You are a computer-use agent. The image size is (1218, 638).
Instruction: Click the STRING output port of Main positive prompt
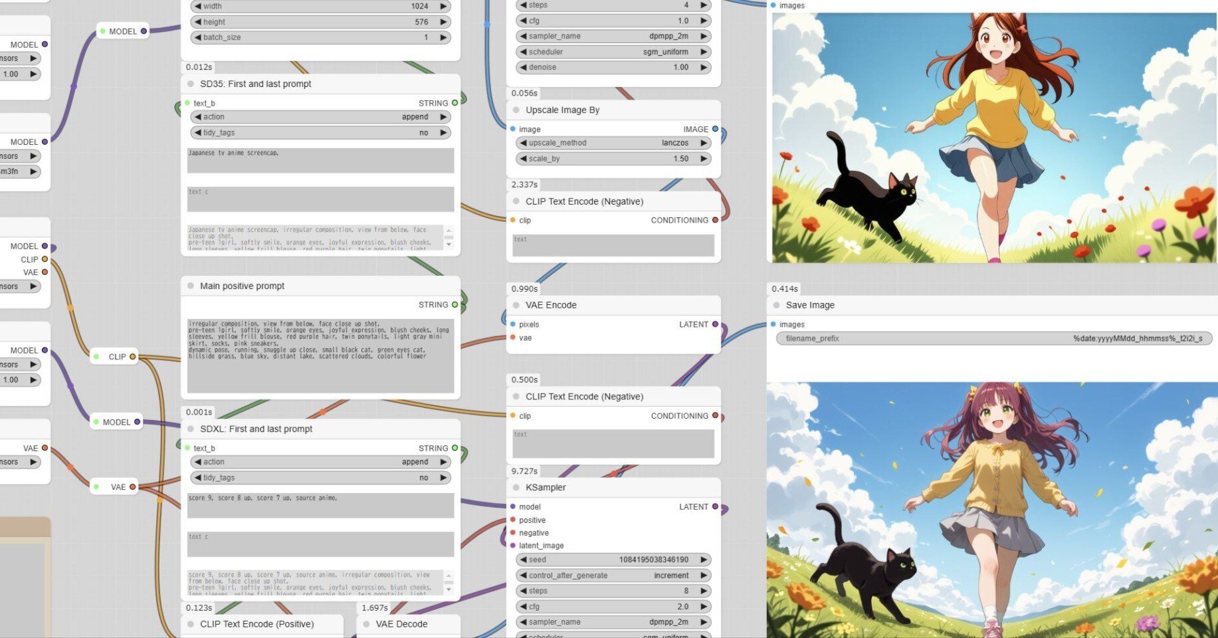(455, 304)
